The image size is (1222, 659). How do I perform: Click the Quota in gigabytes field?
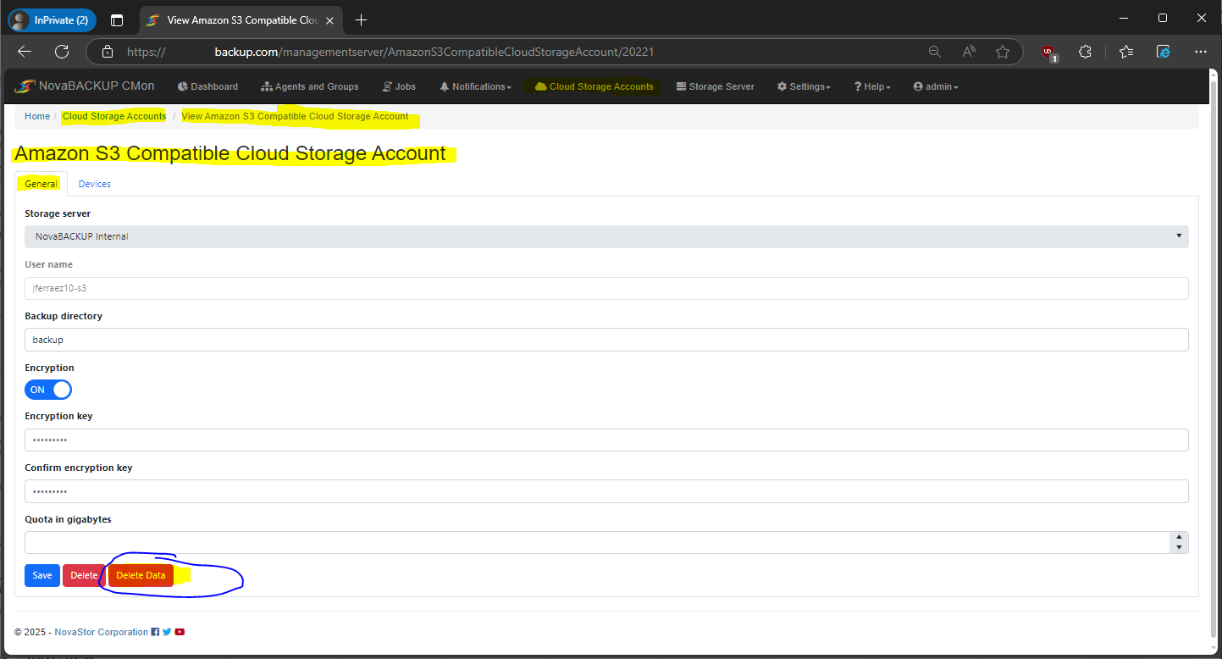[x=596, y=542]
